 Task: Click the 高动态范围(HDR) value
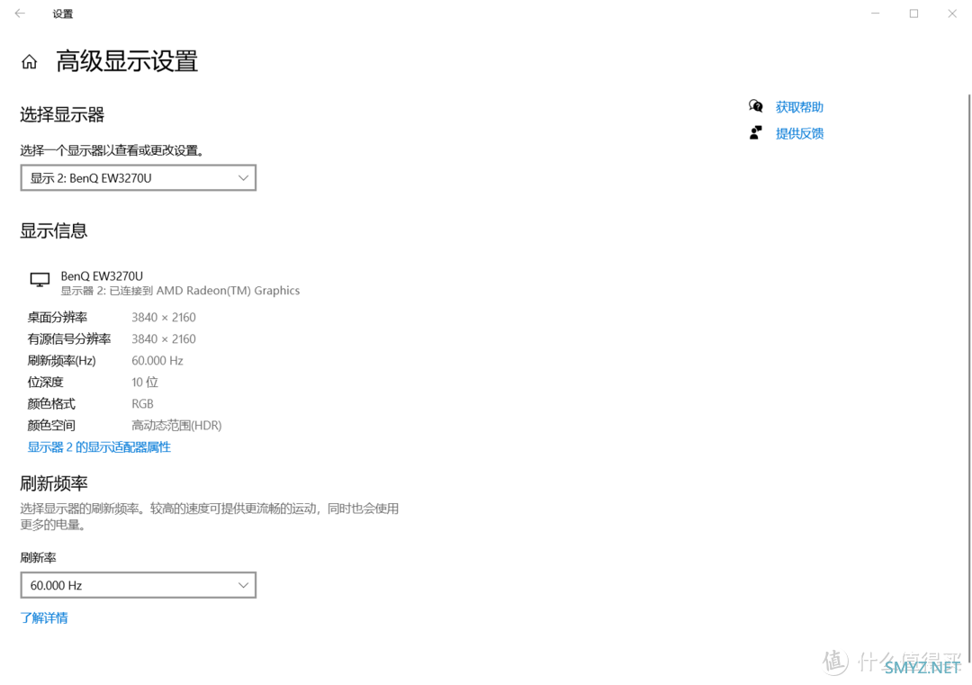point(176,426)
